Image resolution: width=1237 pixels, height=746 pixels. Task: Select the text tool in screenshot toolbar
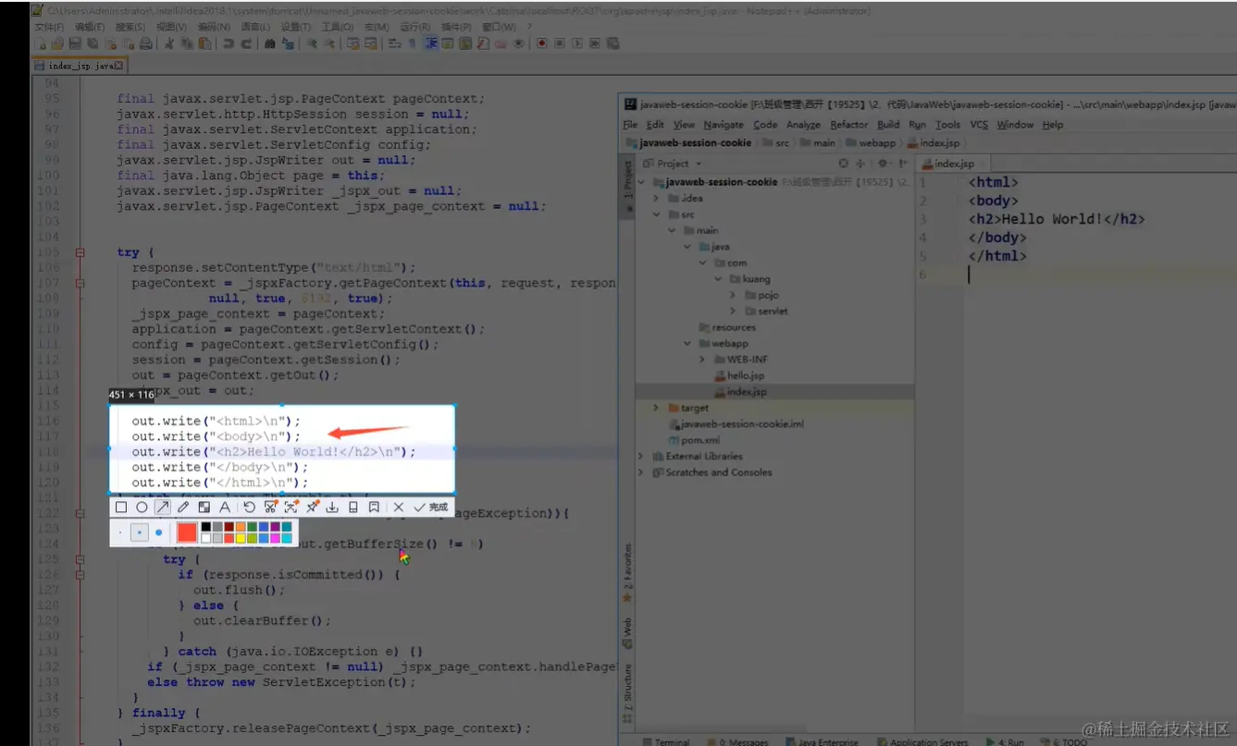tap(225, 508)
